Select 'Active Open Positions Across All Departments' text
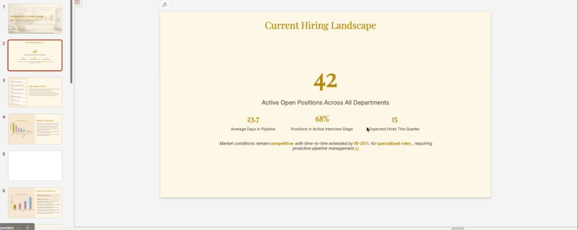The height and width of the screenshot is (230, 578). 325,102
